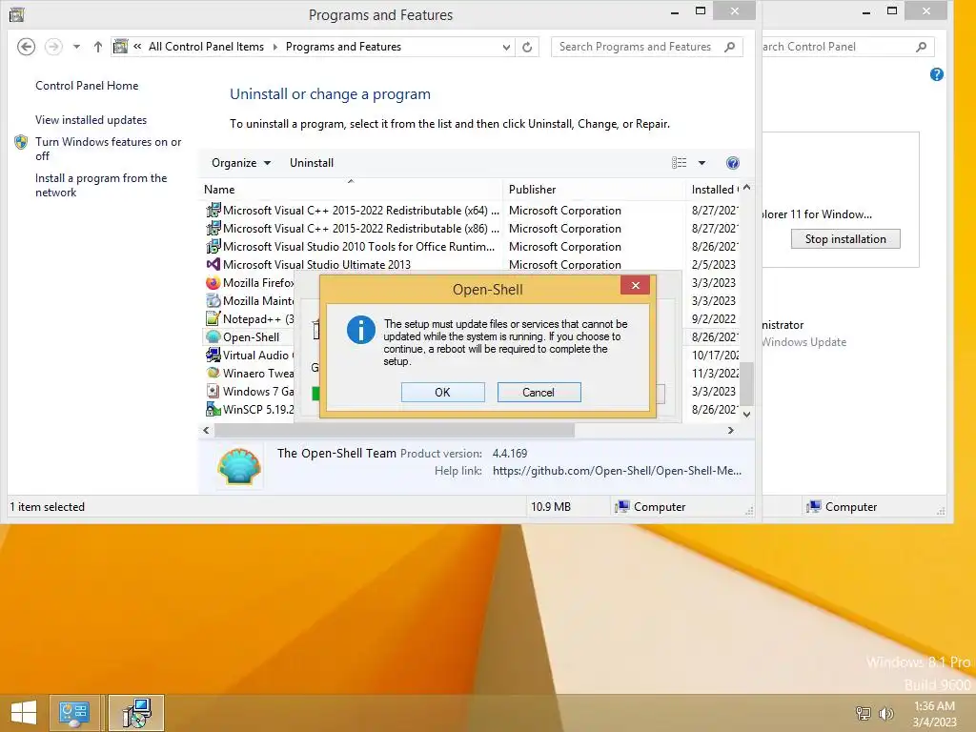Click the Mozilla Maintenance Service icon

pyautogui.click(x=213, y=300)
